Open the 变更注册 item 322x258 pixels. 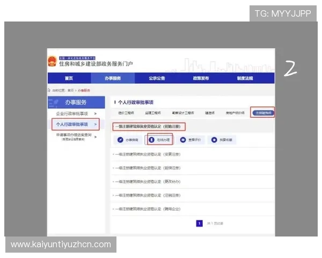point(148,154)
